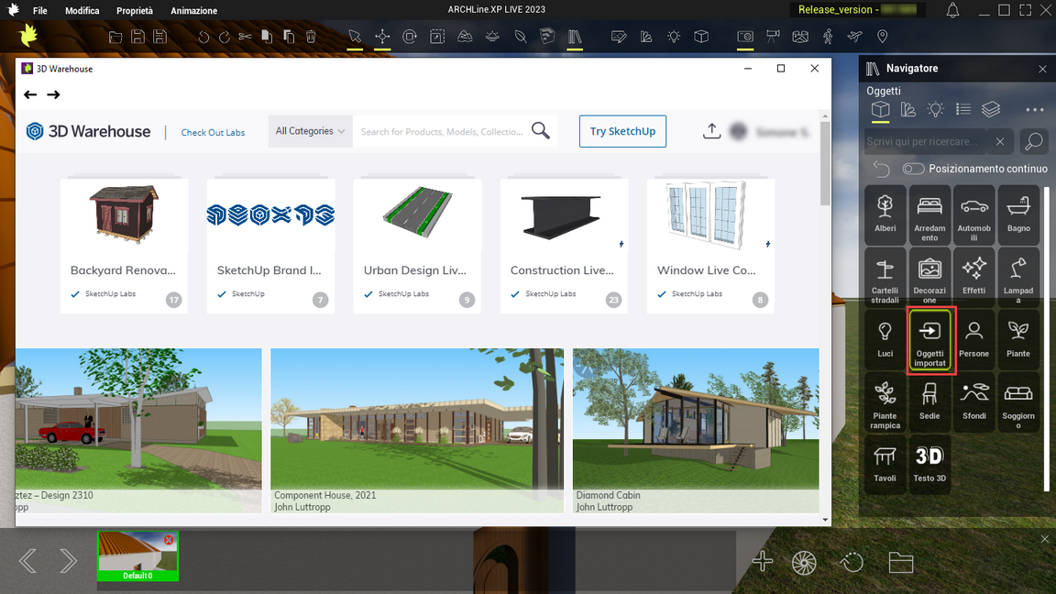Screen dimensions: 1056x594
Task: Open the Bagno object category
Action: 1018,215
